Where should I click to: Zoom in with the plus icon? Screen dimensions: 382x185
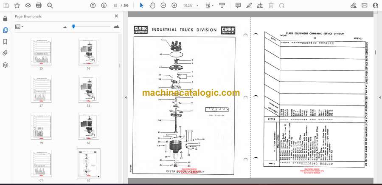point(174,6)
